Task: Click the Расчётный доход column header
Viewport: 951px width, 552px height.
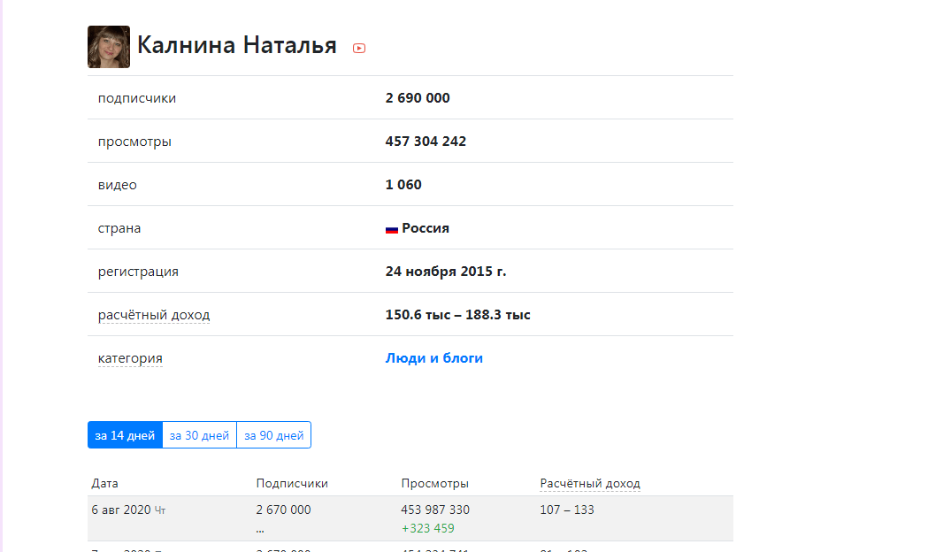Action: coord(590,484)
